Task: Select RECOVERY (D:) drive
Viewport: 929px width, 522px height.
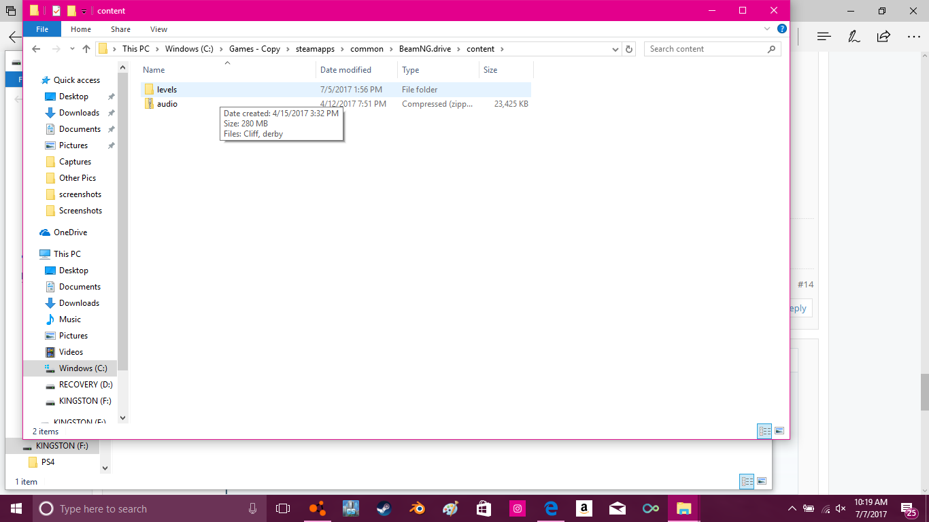Action: (85, 385)
